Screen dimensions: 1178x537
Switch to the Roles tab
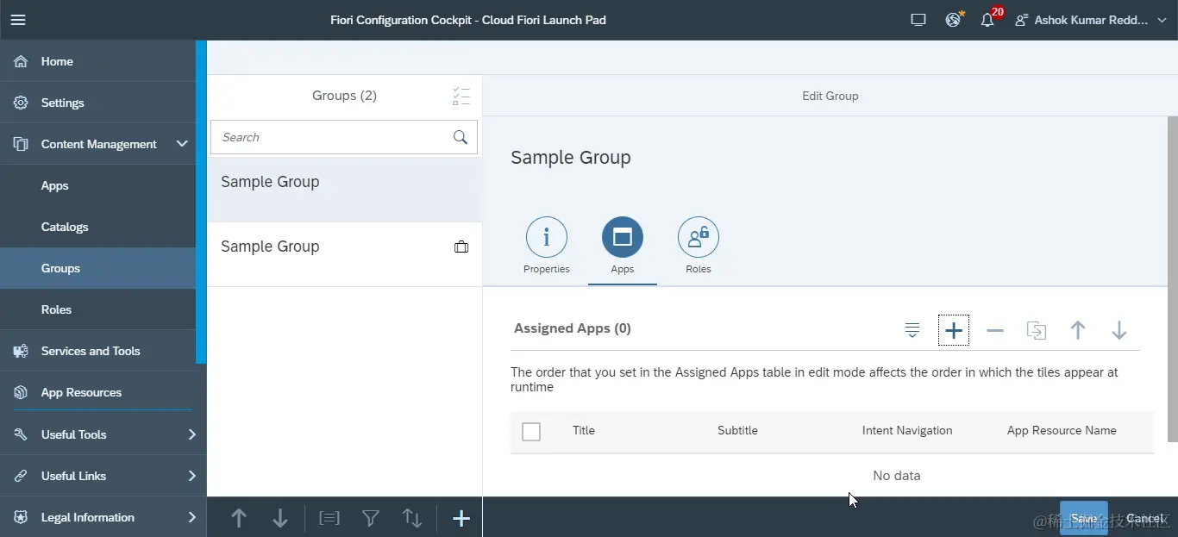(x=699, y=246)
